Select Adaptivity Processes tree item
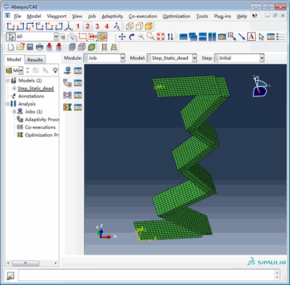Viewport: 290px width, 285px height. (42, 119)
